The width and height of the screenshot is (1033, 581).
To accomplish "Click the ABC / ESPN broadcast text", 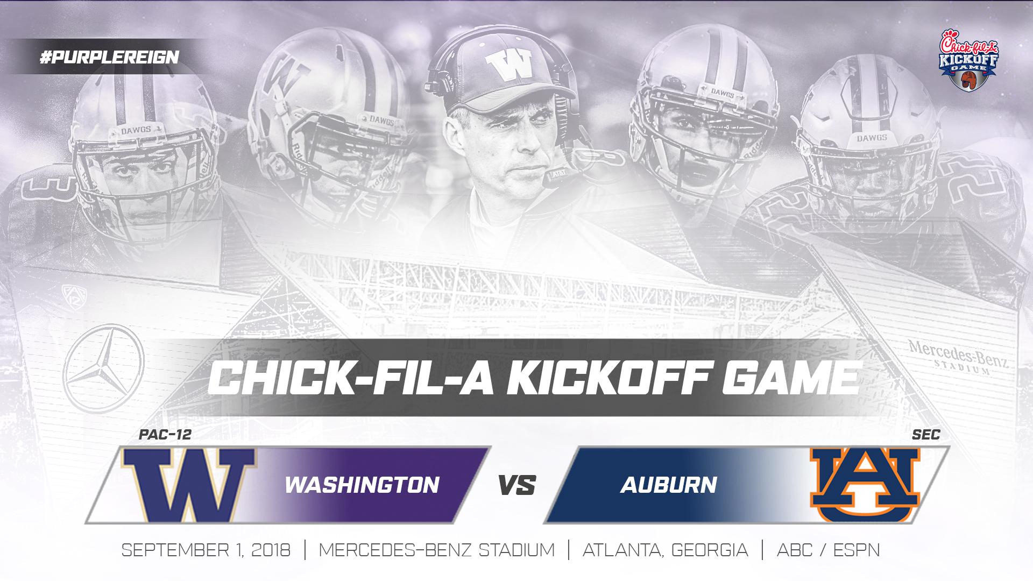I will coord(829,550).
